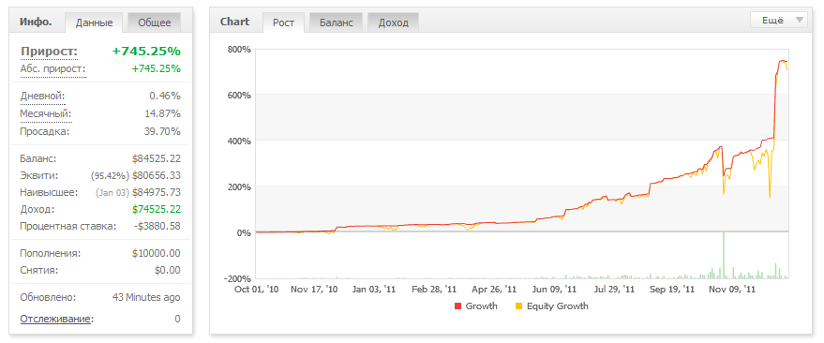Switch to the Доход chart tab
824x343 pixels.
click(394, 22)
